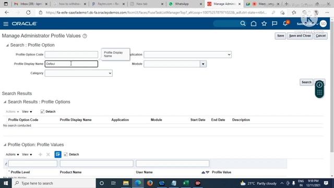Click Profile Display Name column header
Image resolution: width=334 pixels, height=188 pixels.
tap(76, 120)
